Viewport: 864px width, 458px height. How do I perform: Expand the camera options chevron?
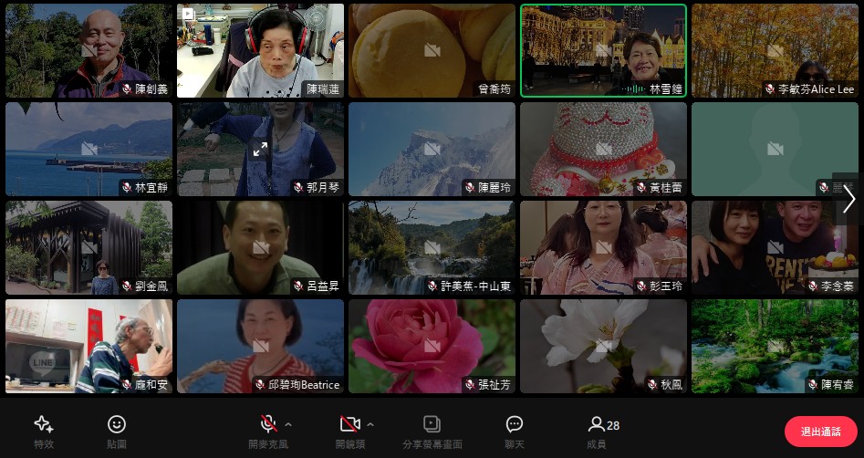pyautogui.click(x=370, y=424)
